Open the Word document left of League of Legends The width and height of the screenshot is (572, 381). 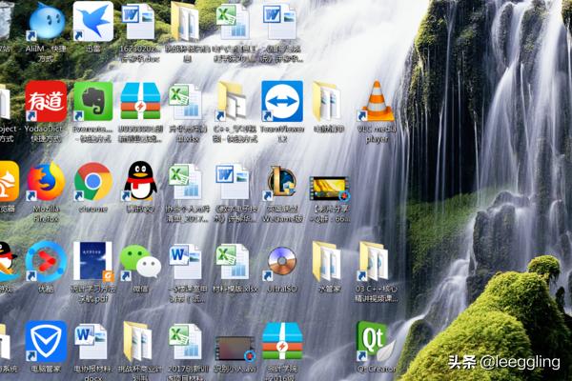point(232,182)
